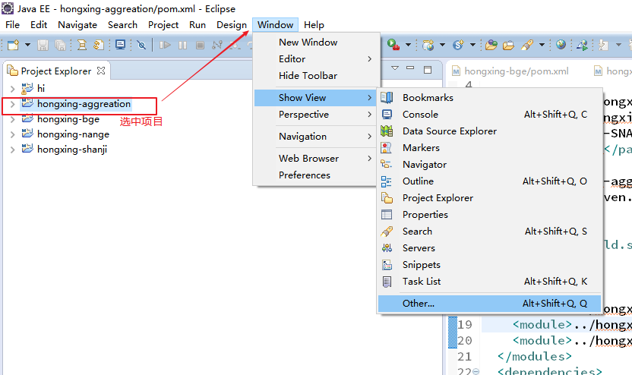632x375 pixels.
Task: Maximize the Project Explorer panel
Action: pos(428,70)
